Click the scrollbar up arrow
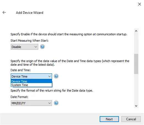The image size is (144, 125). coord(136,31)
